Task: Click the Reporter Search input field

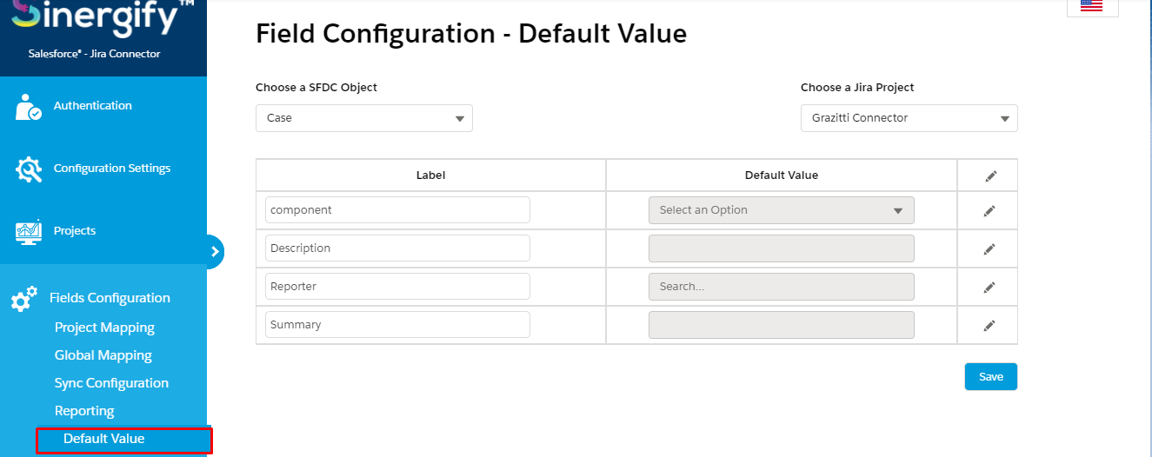Action: pyautogui.click(x=782, y=287)
